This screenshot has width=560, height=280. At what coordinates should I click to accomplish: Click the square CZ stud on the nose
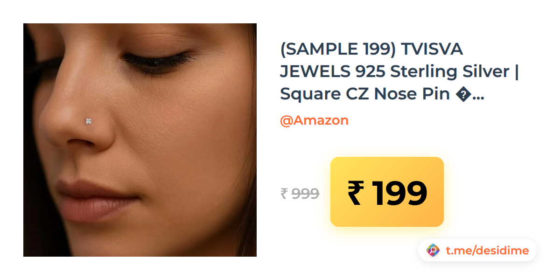(89, 121)
